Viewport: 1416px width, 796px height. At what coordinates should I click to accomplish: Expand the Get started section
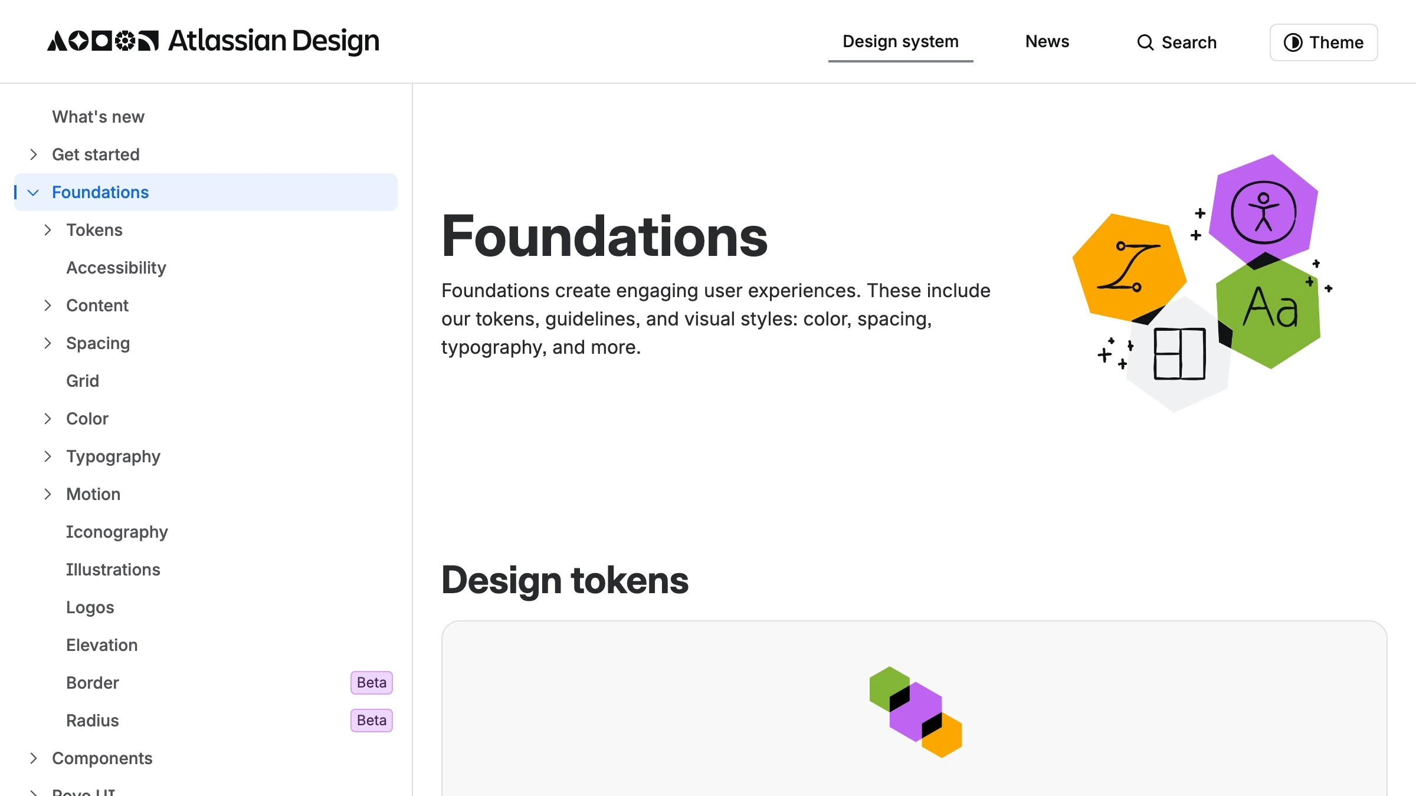pos(34,154)
